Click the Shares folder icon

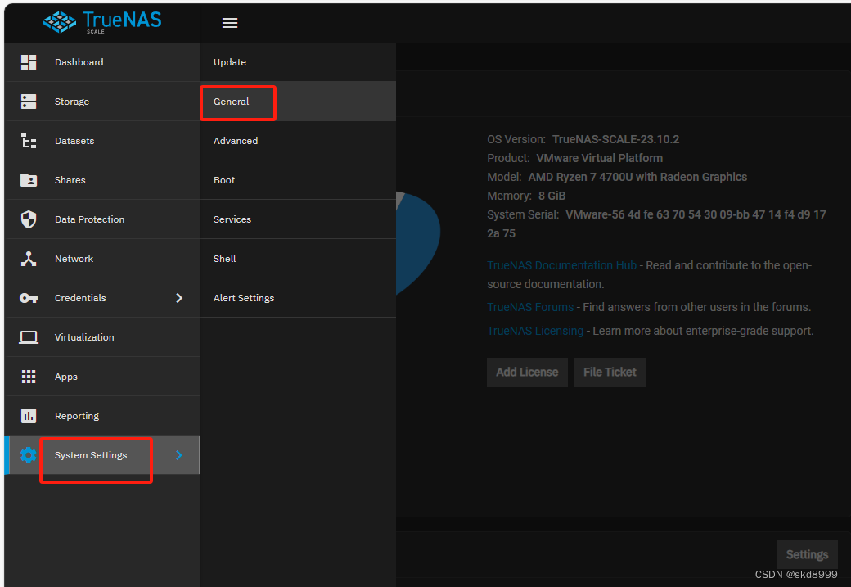pos(28,180)
